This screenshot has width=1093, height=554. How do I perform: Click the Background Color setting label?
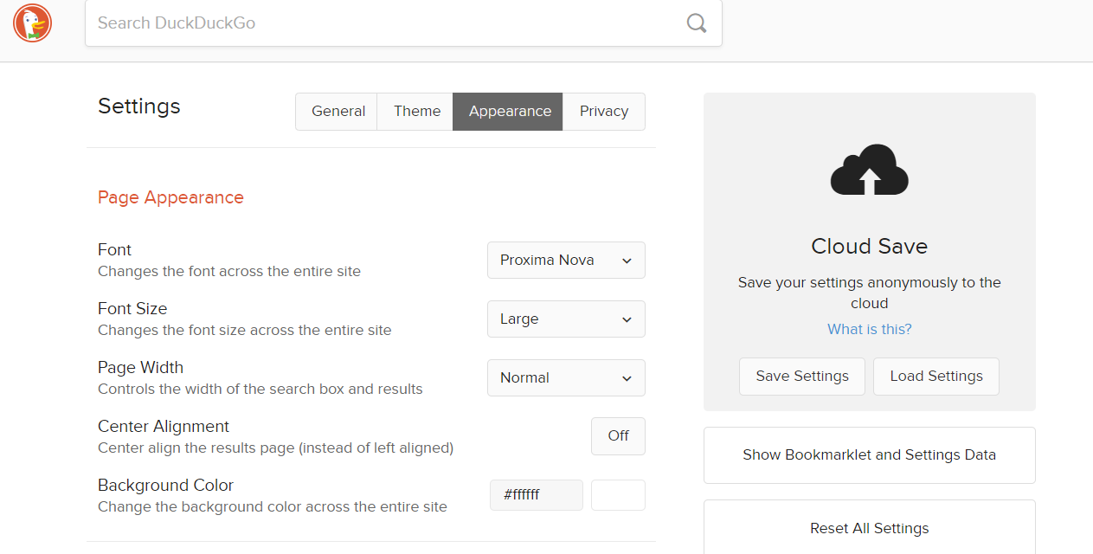click(165, 486)
